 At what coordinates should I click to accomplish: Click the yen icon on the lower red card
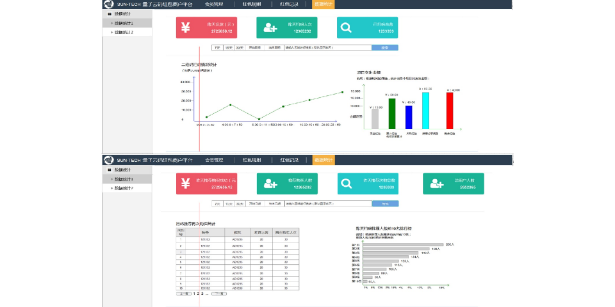click(186, 184)
